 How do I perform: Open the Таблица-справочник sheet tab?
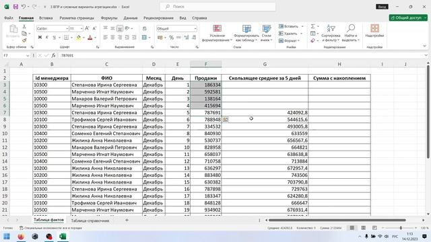point(90,220)
